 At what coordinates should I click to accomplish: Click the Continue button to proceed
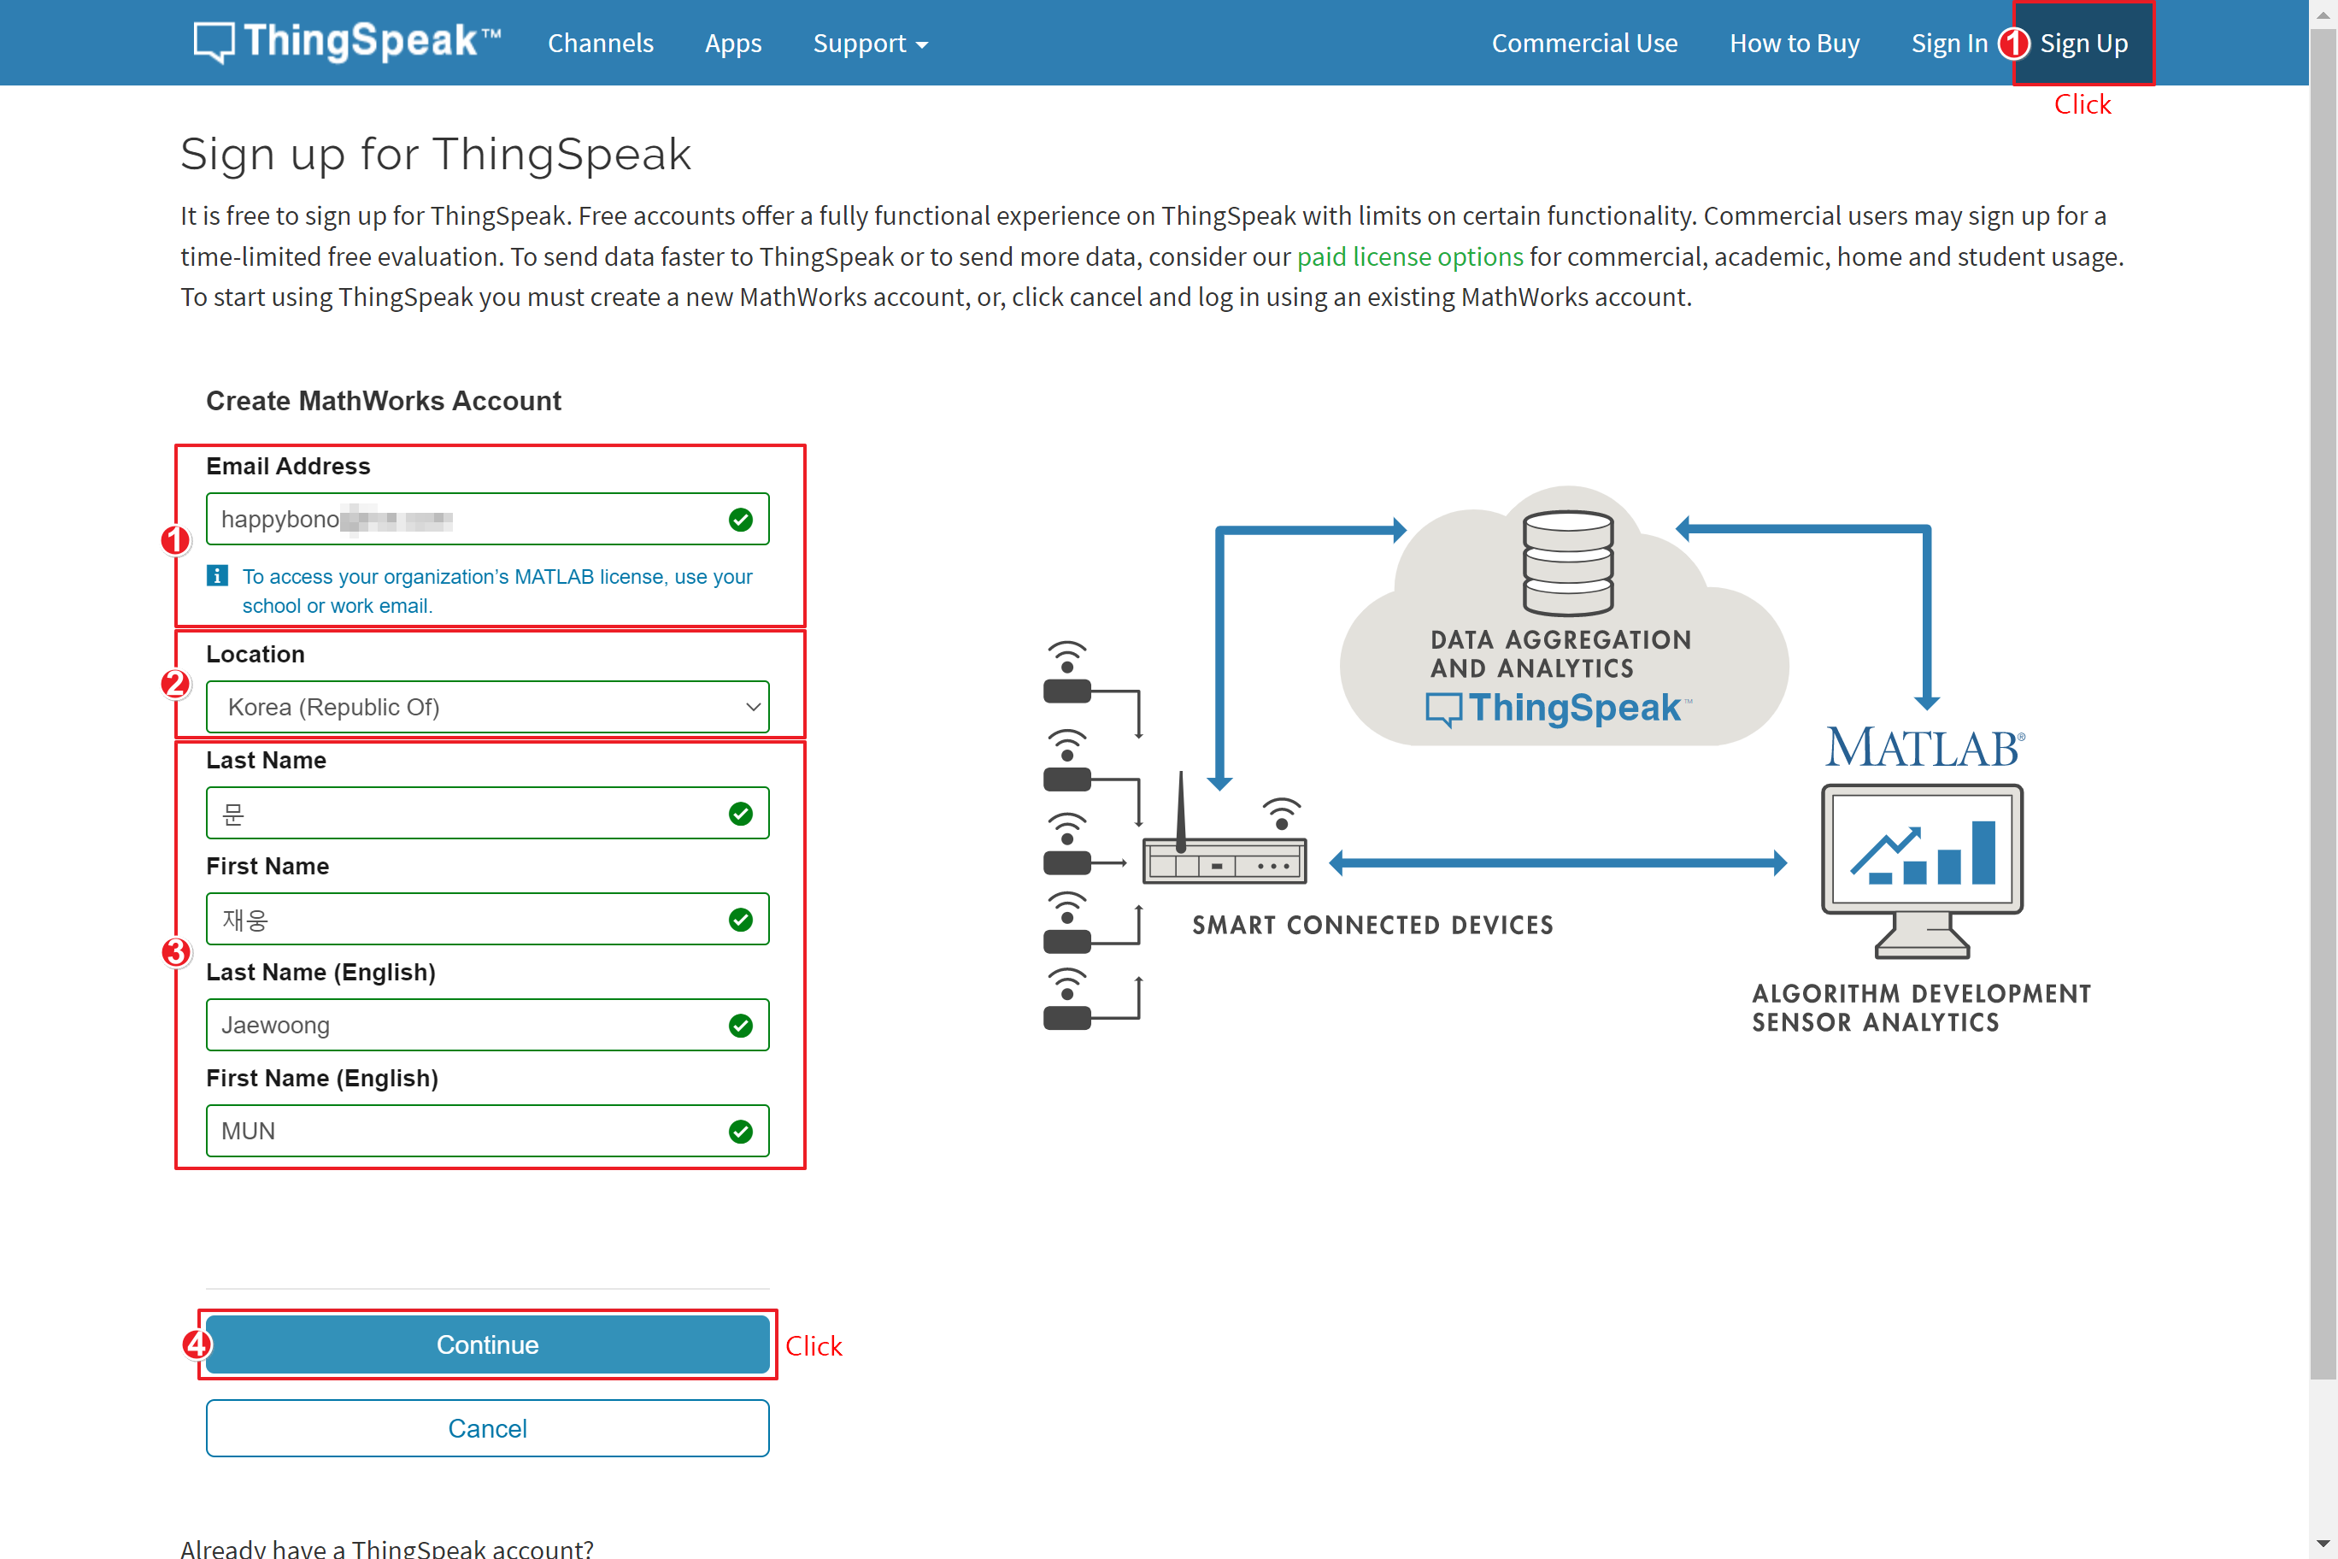click(x=485, y=1344)
